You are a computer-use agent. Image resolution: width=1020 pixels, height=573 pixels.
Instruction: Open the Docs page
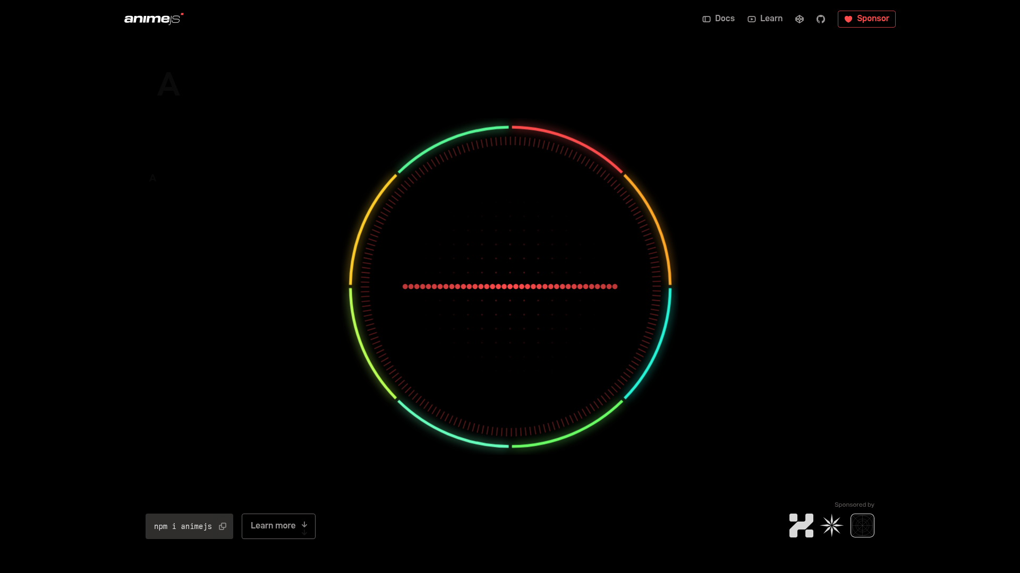point(725,19)
